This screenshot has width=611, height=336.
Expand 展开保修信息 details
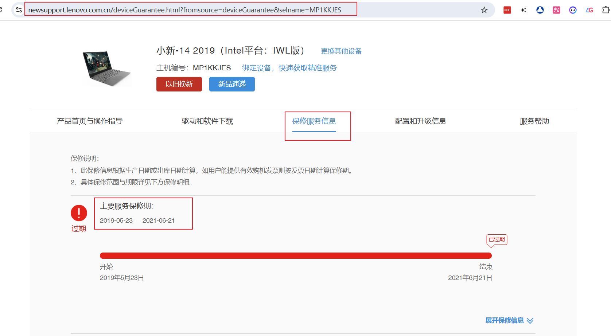(x=509, y=320)
